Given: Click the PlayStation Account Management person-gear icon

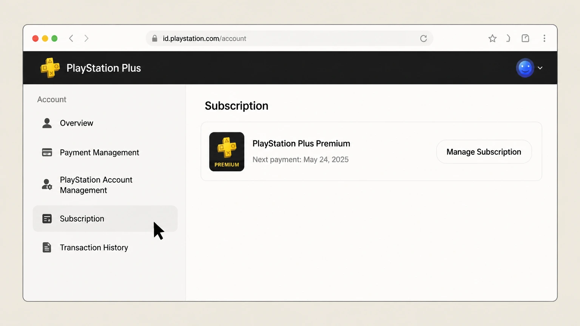Looking at the screenshot, I should coord(47,185).
